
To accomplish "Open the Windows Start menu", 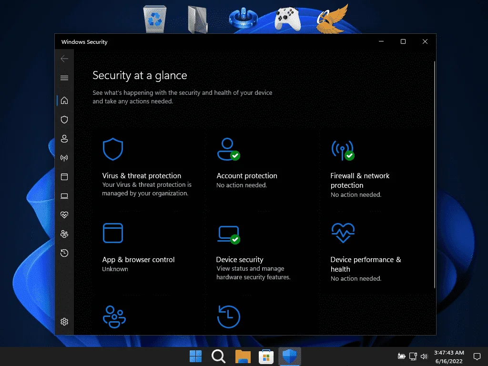I will [195, 356].
